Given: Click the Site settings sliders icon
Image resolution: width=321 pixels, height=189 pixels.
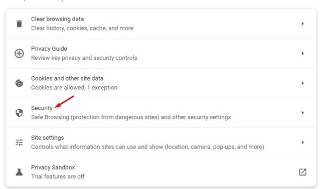Looking at the screenshot, I should tap(19, 142).
